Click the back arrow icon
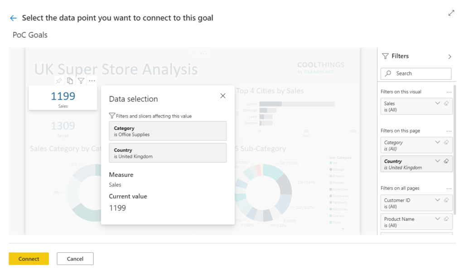This screenshot has height=274, width=464. coord(13,18)
